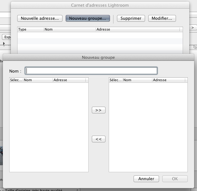
Task: Click the timeline play marker arrow behind dialog
Action: pyautogui.click(x=4, y=43)
